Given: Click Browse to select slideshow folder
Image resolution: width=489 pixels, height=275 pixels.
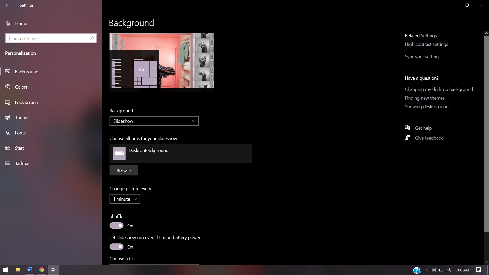Looking at the screenshot, I should tap(124, 170).
